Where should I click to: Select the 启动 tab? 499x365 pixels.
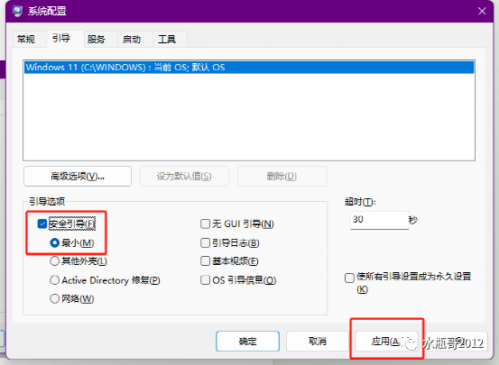(132, 40)
